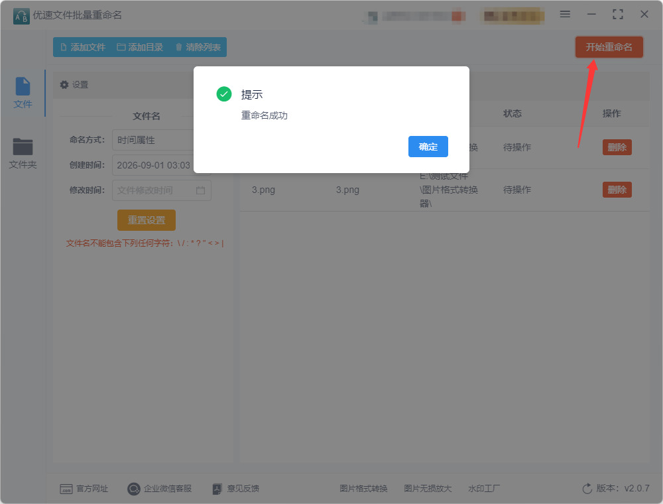Viewport: 663px width, 504px height.
Task: Open the hamburger menu in title bar
Action: (x=565, y=15)
